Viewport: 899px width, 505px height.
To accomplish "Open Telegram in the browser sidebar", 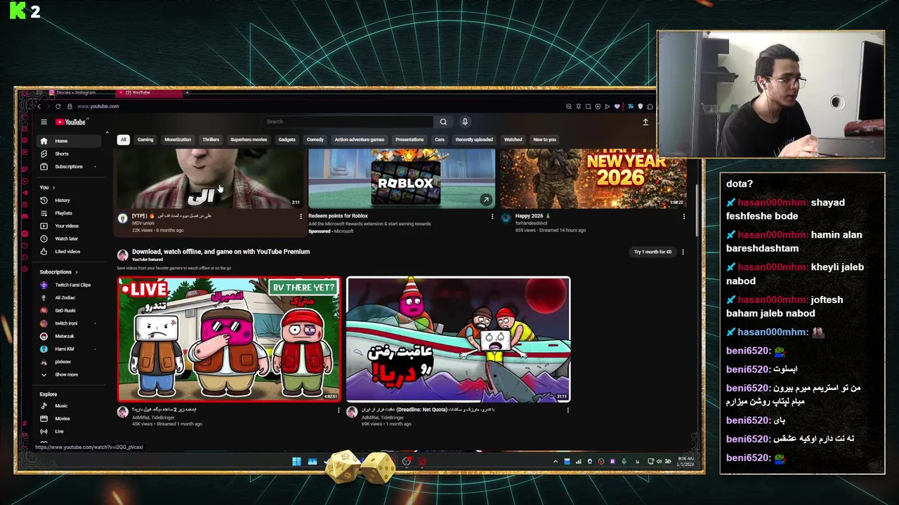I will [25, 192].
